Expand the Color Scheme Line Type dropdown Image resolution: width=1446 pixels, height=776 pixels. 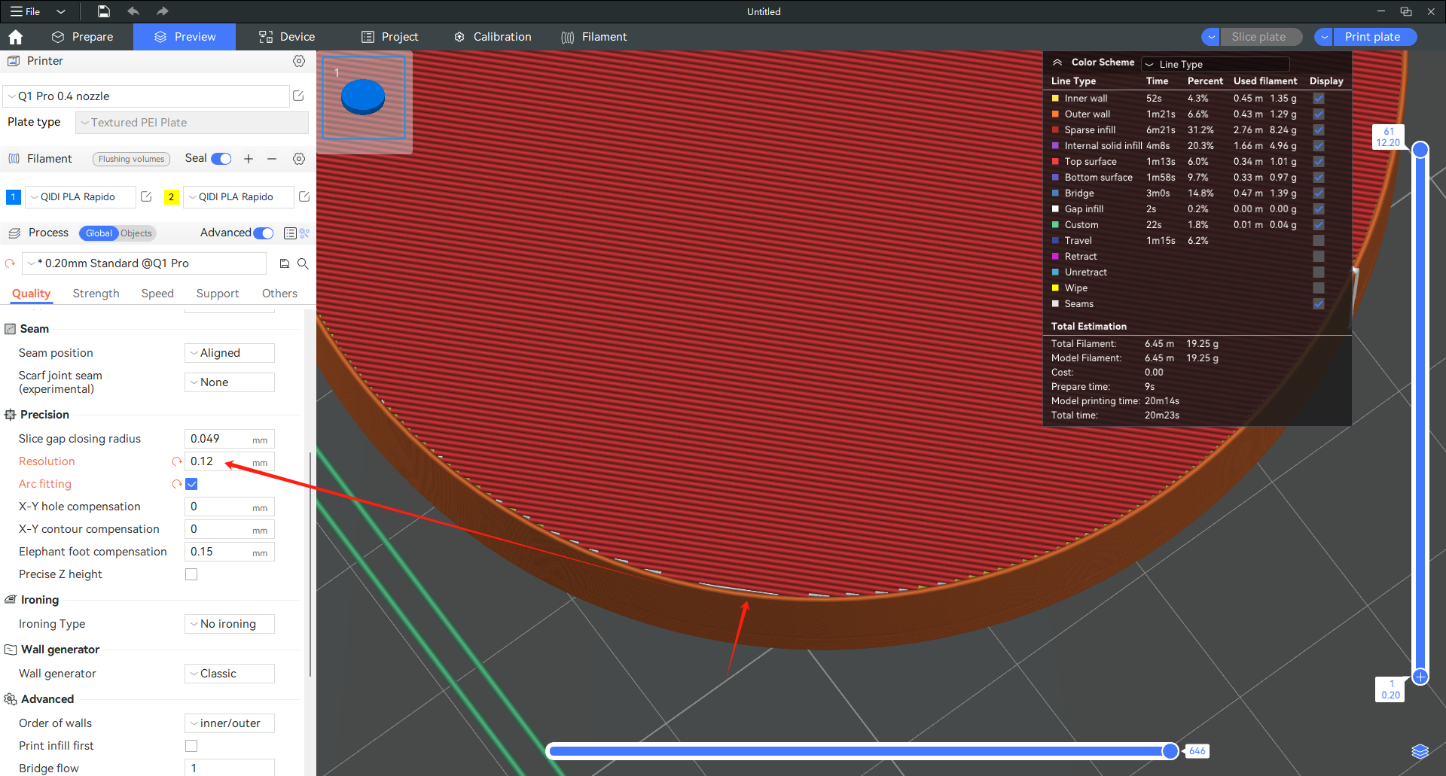(1215, 64)
